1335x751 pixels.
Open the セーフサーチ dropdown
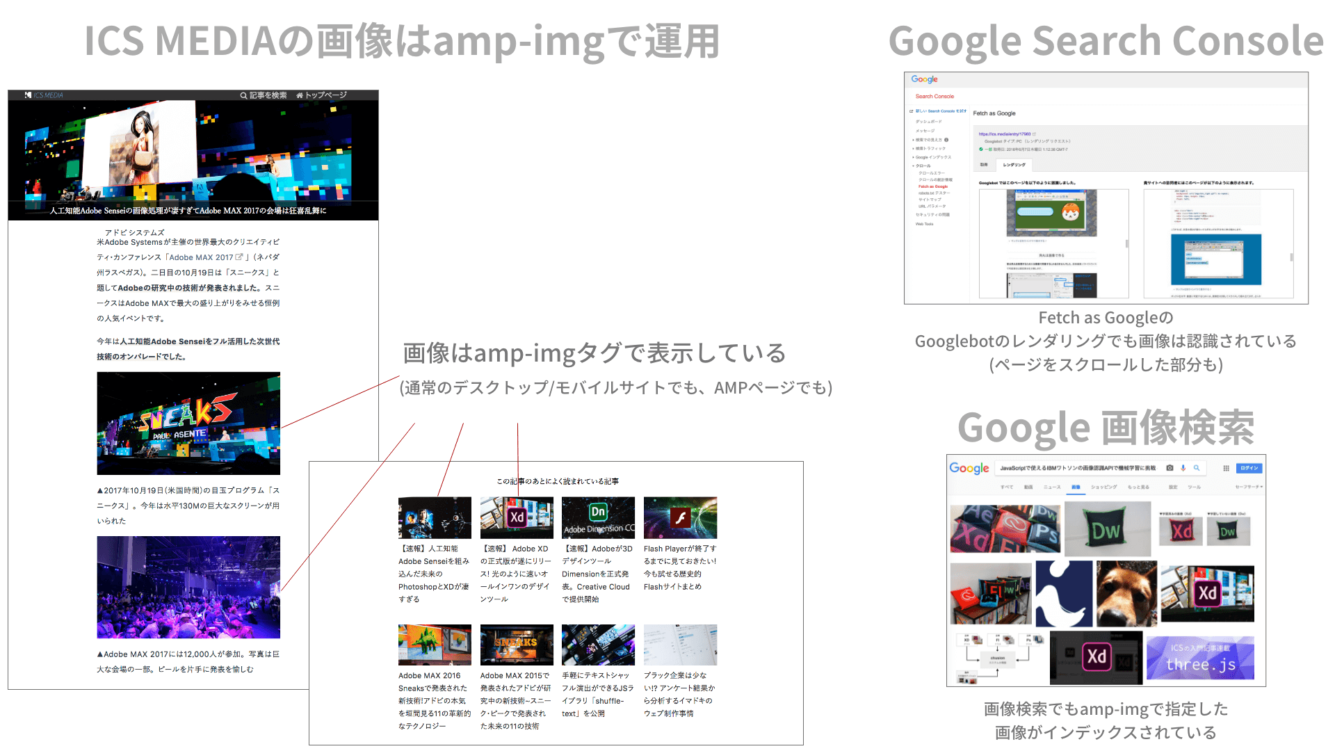pyautogui.click(x=1249, y=487)
